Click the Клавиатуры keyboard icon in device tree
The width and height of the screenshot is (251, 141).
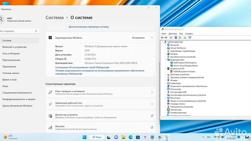point(168,83)
